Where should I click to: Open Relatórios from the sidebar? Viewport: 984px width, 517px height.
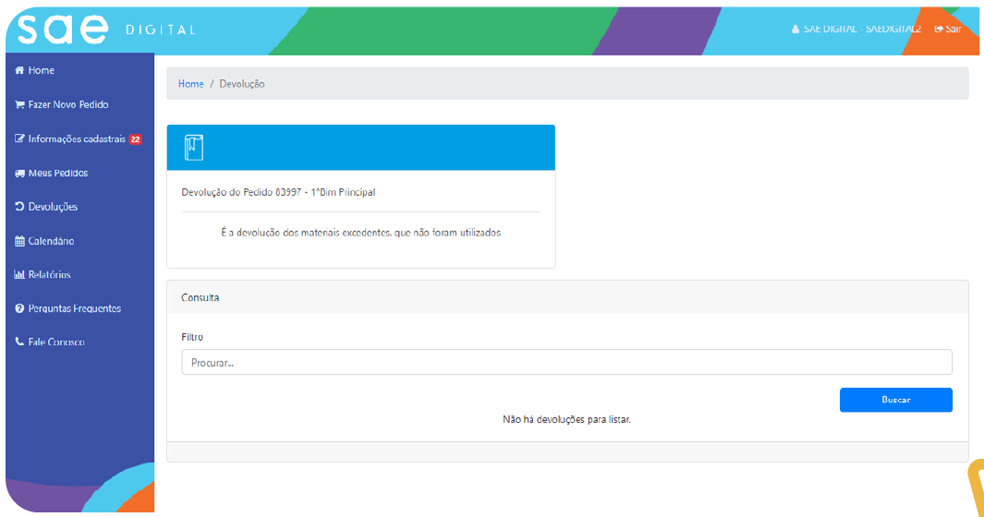coord(50,274)
